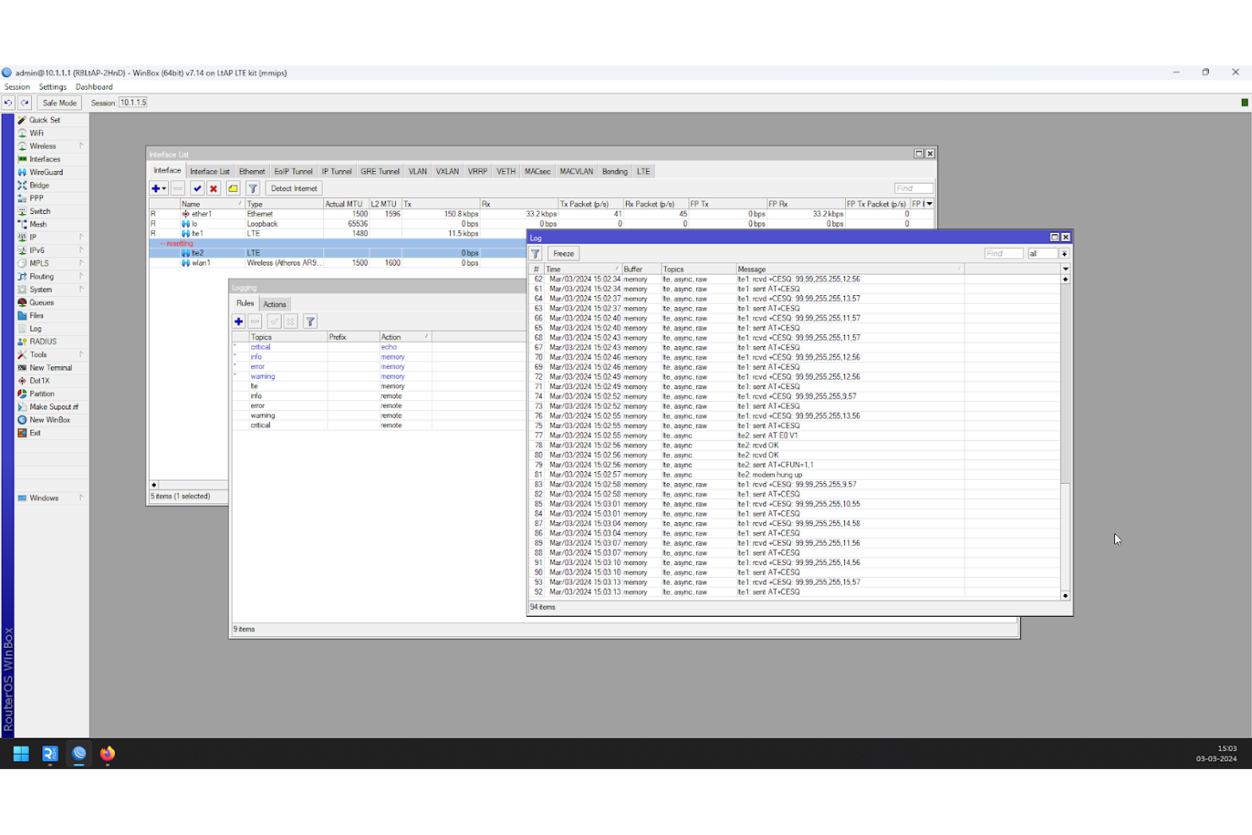The height and width of the screenshot is (835, 1252).
Task: Toggle Safe Mode on
Action: pyautogui.click(x=58, y=102)
